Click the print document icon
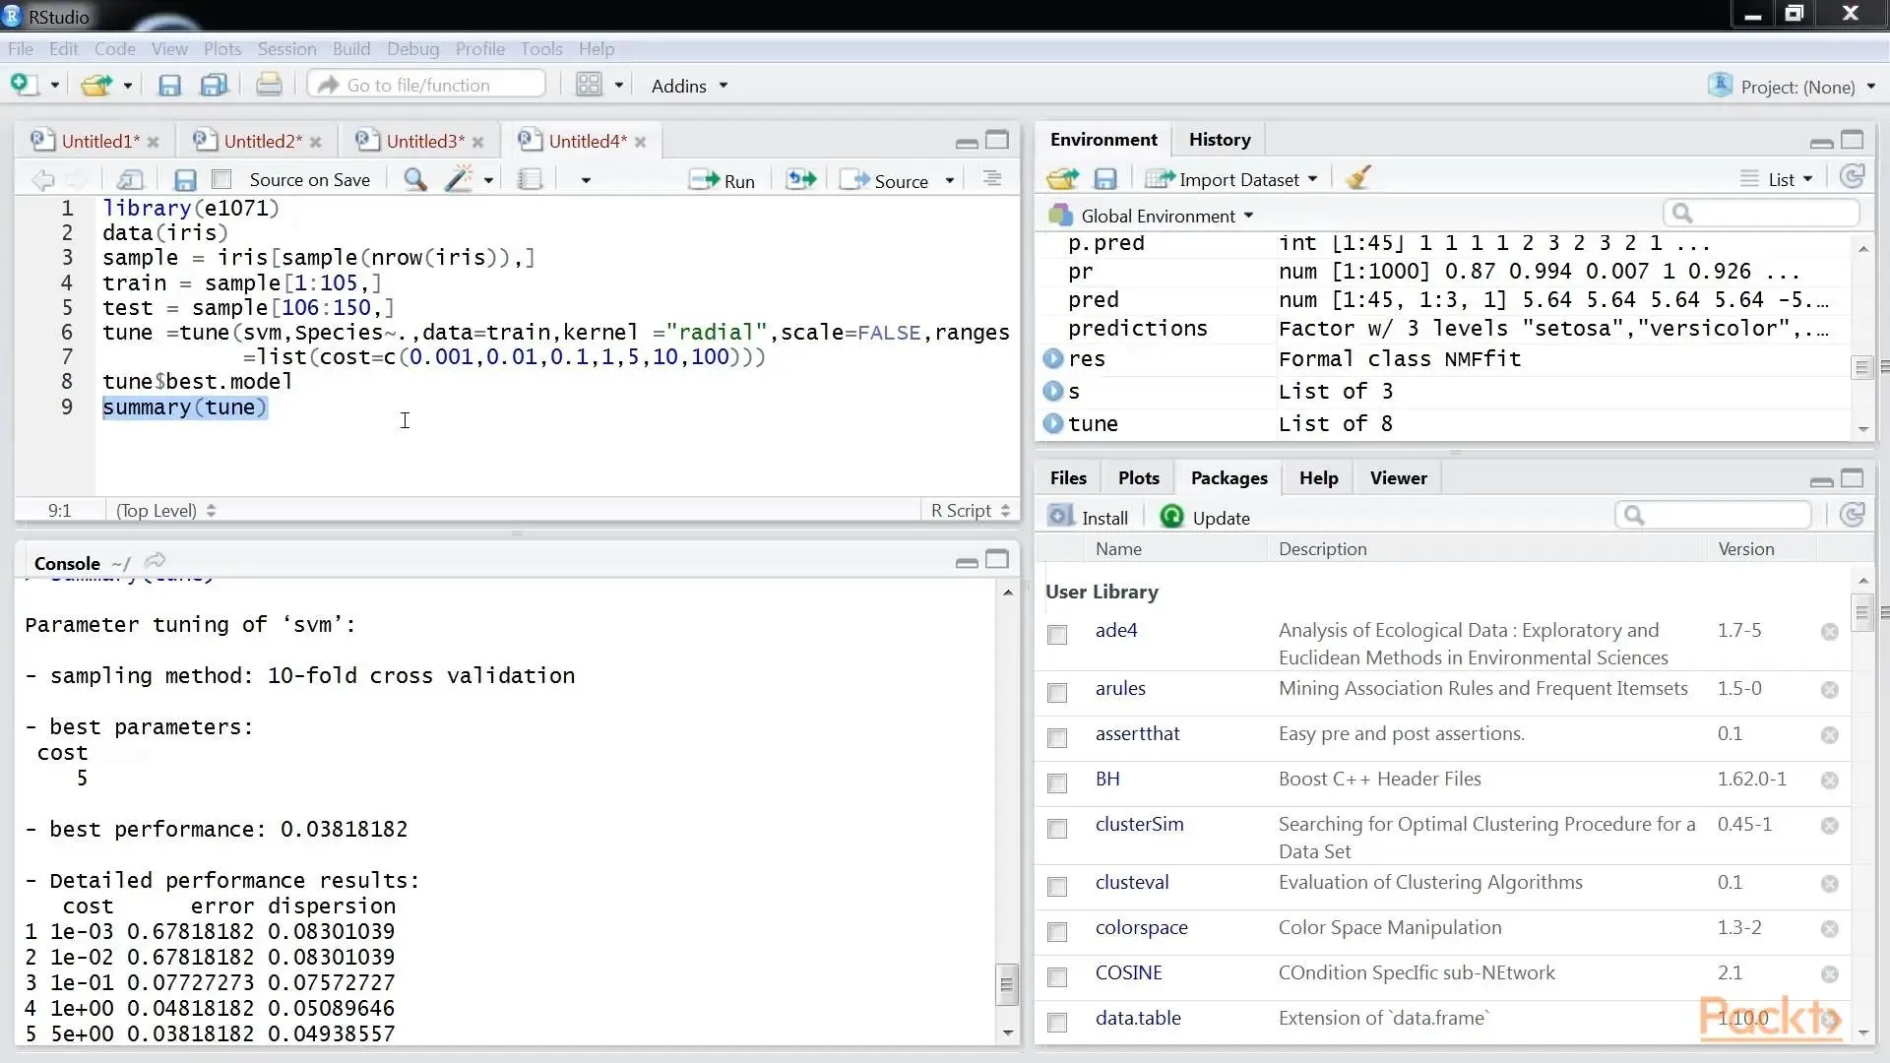 pos(269,86)
